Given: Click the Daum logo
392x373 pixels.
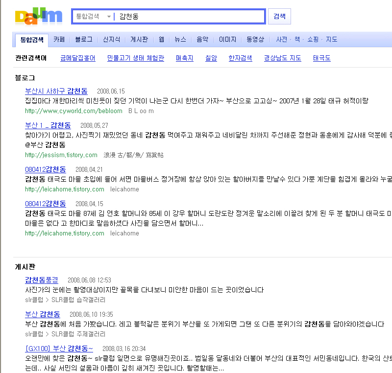Looking at the screenshot, I should [39, 16].
